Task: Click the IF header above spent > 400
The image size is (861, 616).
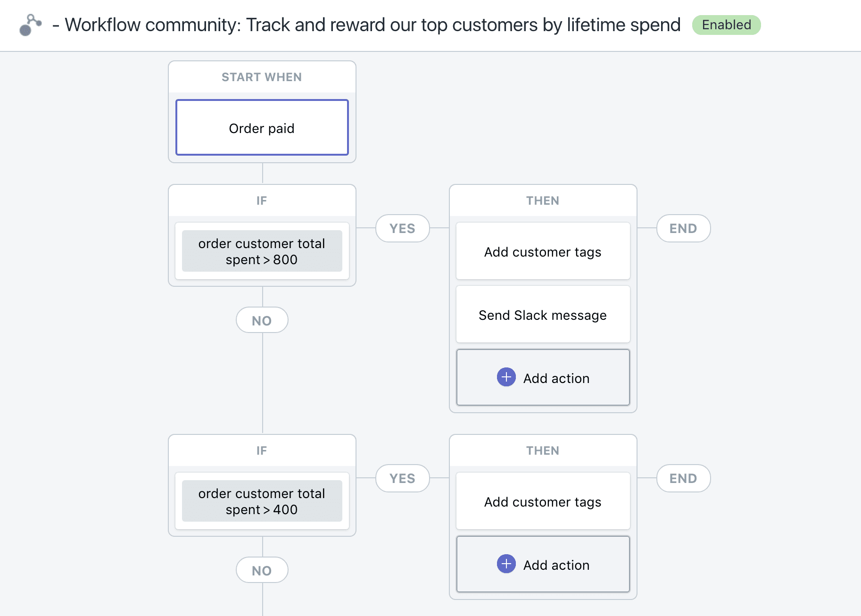Action: pyautogui.click(x=262, y=450)
